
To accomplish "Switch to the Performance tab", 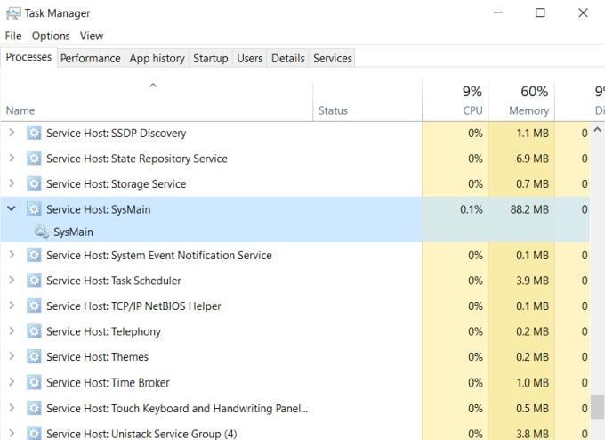I will [x=90, y=58].
